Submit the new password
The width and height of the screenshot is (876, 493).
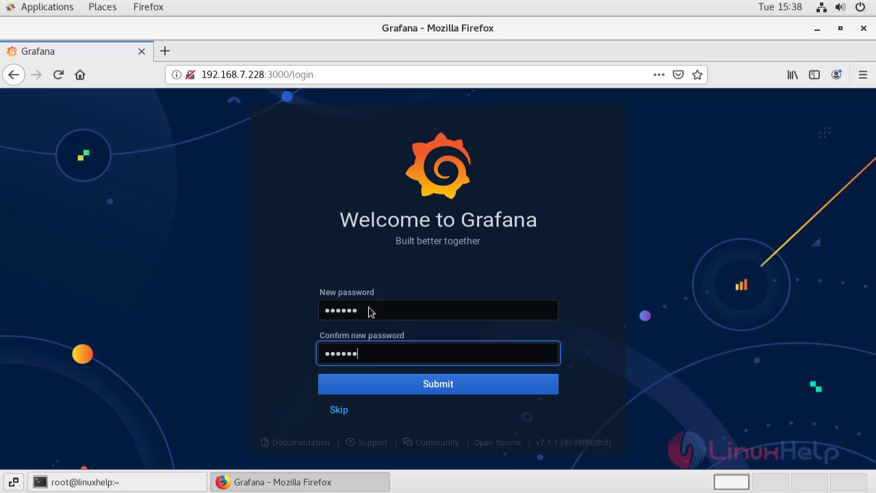(x=438, y=384)
